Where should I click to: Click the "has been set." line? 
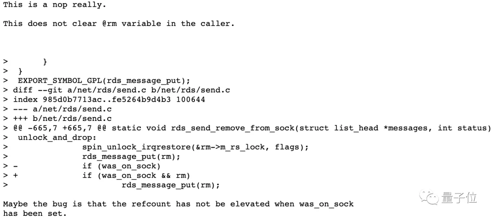pyautogui.click(x=35, y=214)
